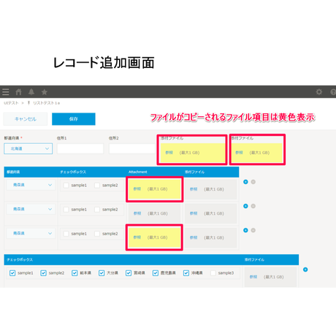The height and width of the screenshot is (336, 336).
Task: Remove the first subtable row
Action: pyautogui.click(x=253, y=182)
